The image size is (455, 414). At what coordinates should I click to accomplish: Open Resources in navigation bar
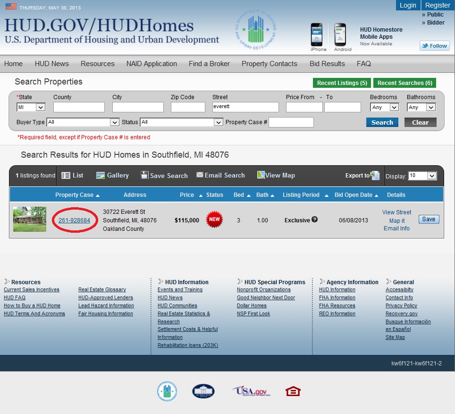(98, 64)
